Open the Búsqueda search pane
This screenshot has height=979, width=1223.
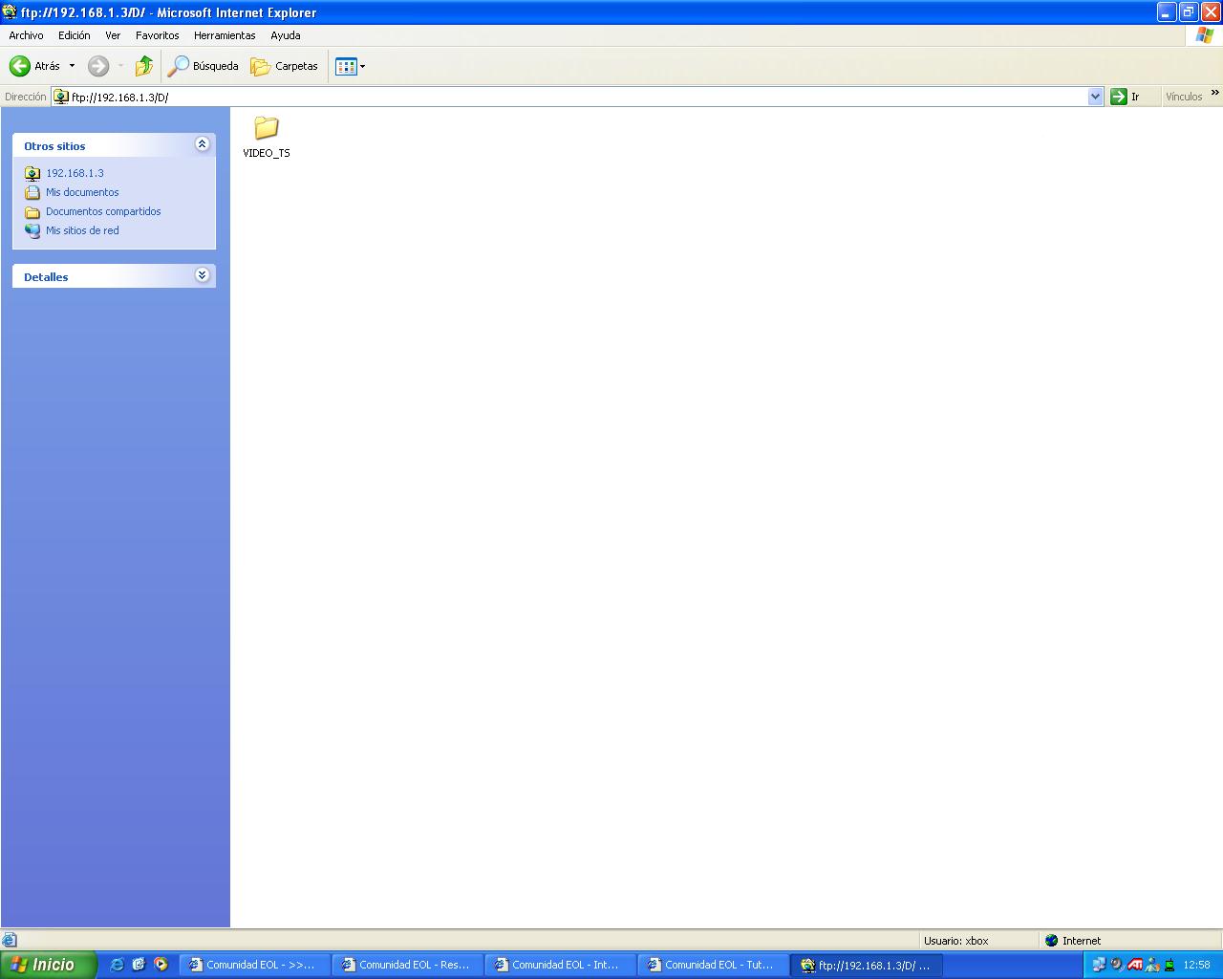tap(204, 66)
